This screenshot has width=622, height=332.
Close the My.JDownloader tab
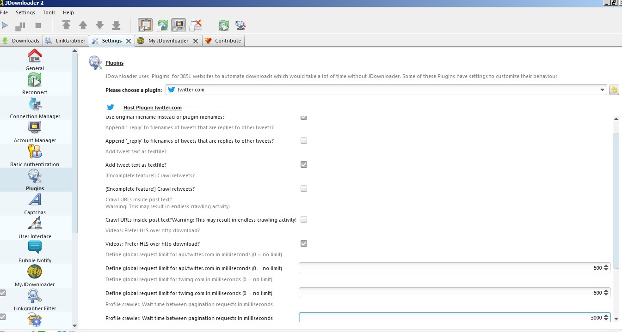tap(196, 41)
